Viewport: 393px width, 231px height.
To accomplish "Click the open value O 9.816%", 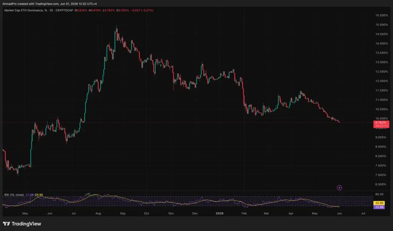I will tap(81, 11).
